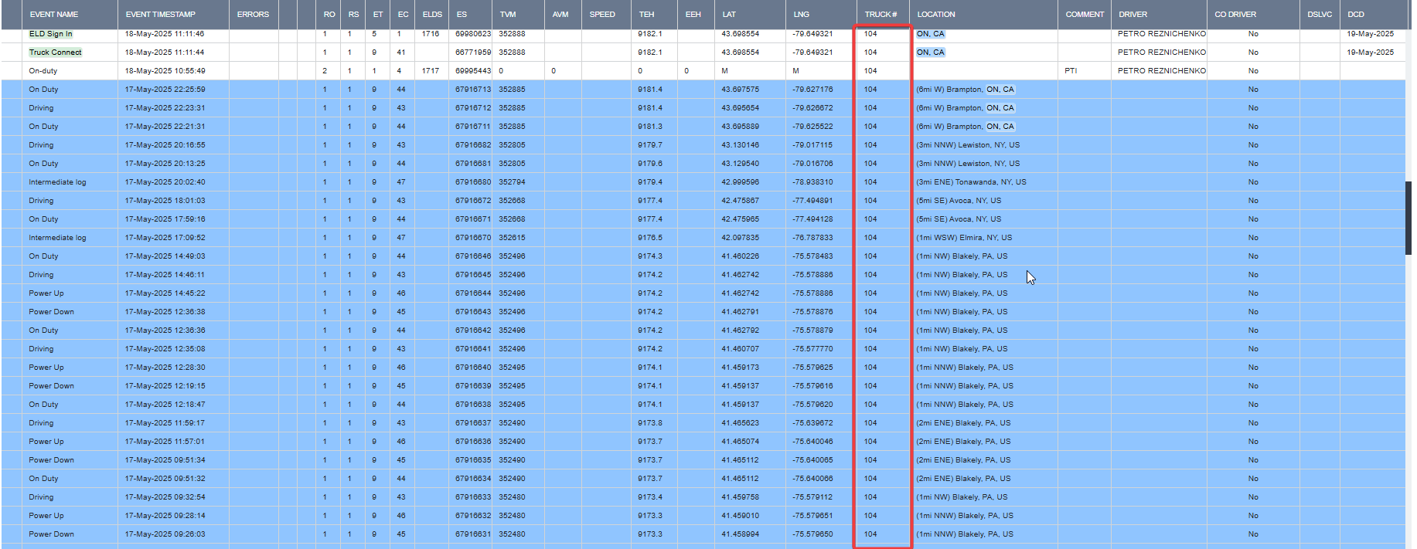Click the COMMENT column header
This screenshot has width=1417, height=549.
pos(1085,15)
